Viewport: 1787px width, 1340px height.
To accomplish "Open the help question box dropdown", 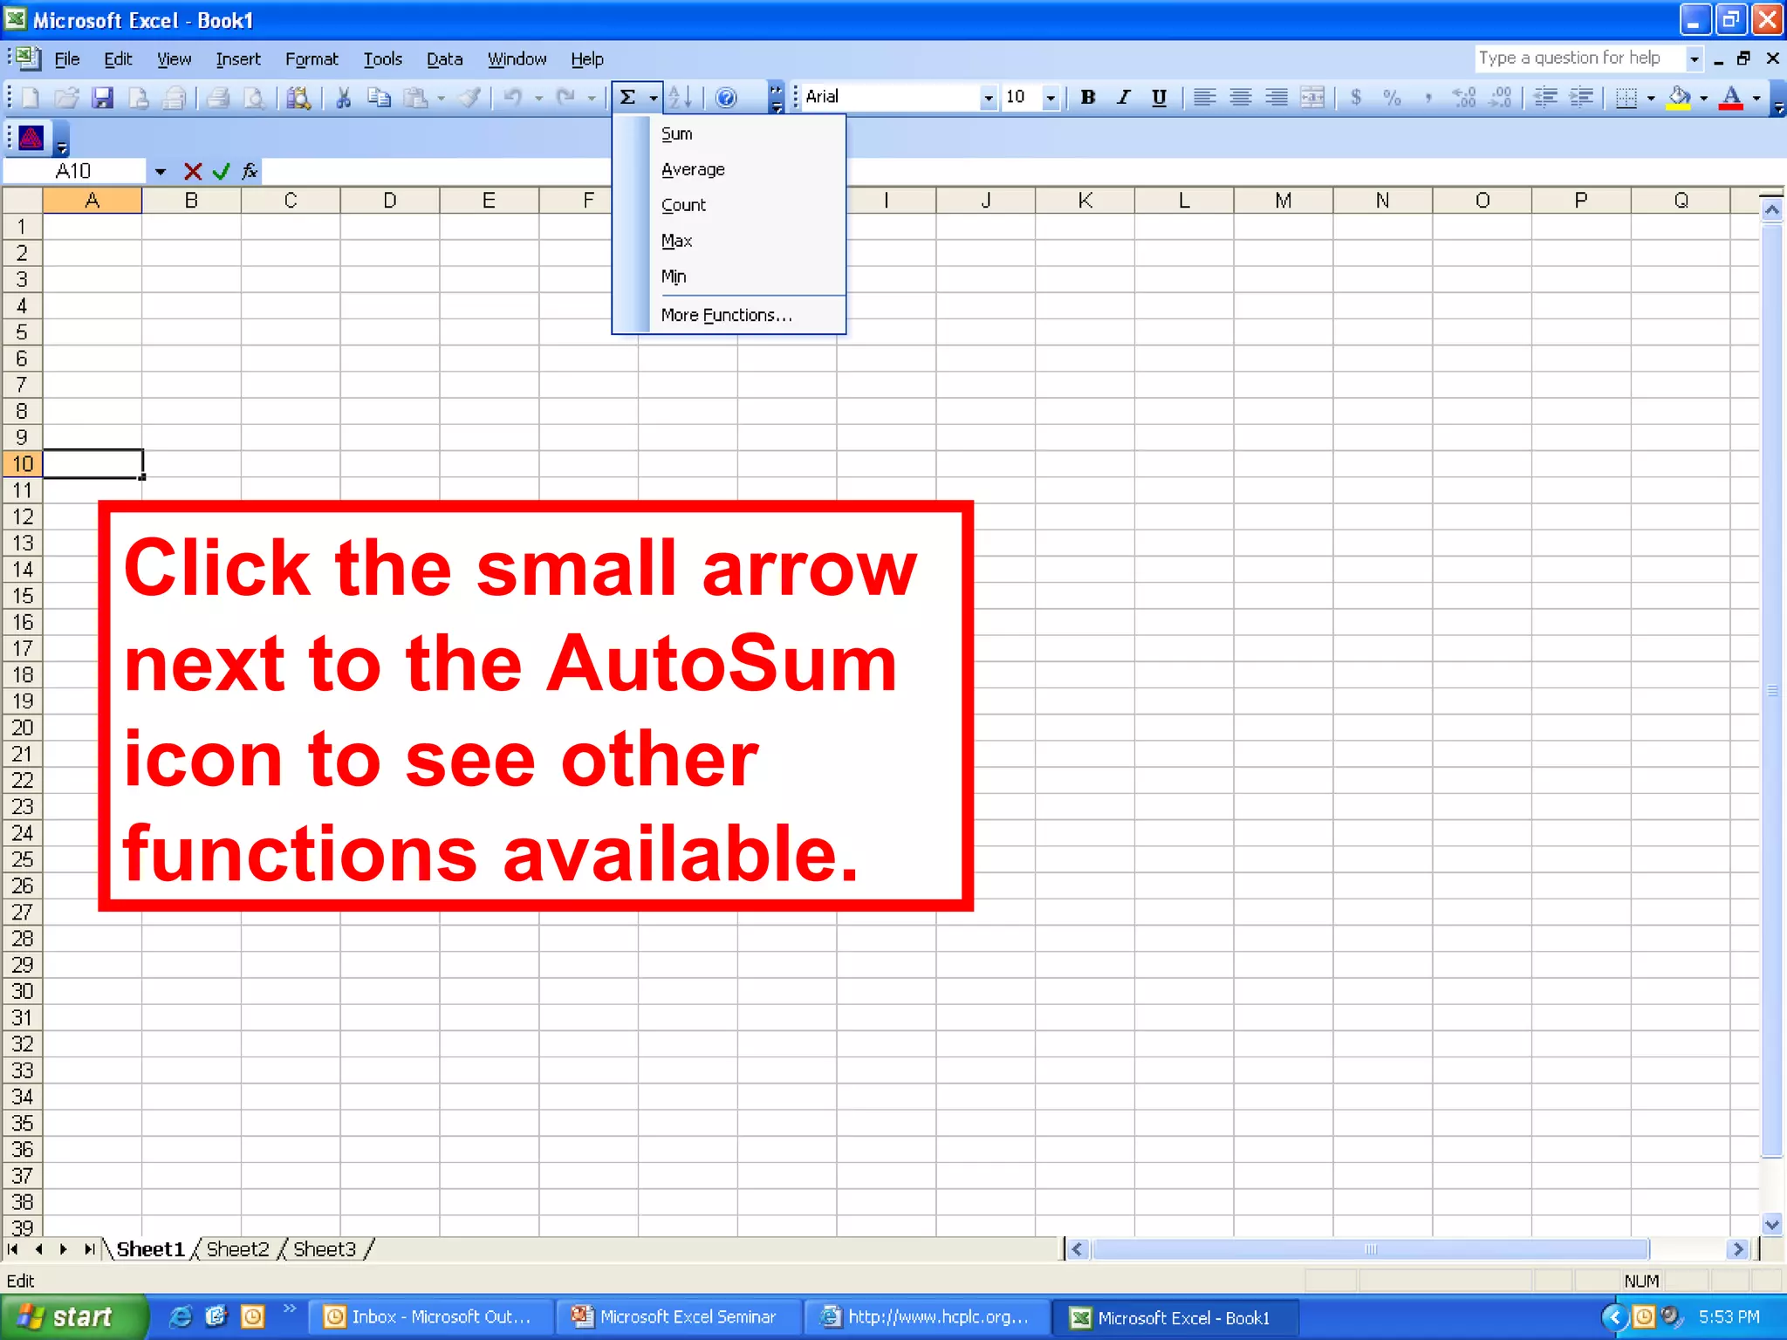I will (1695, 58).
